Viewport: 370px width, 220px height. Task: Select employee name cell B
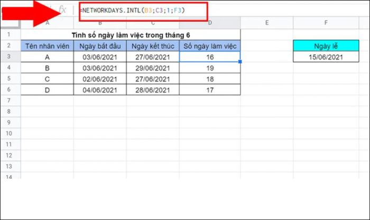[47, 68]
